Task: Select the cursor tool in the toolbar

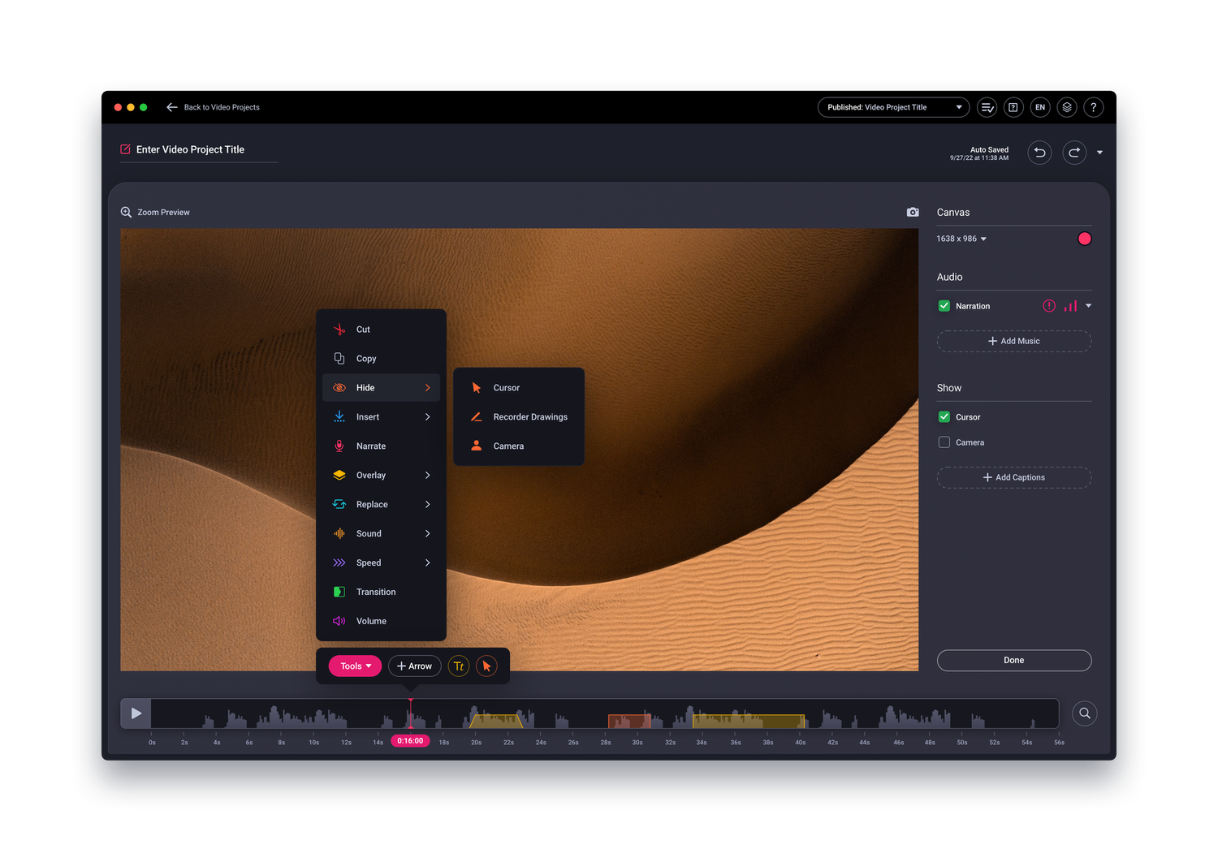Action: tap(486, 666)
